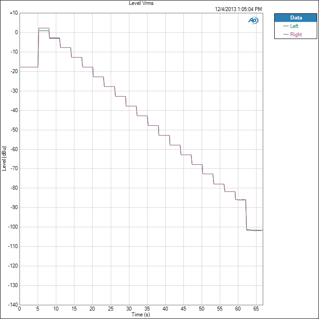
Task: Select the Left trace legend label
Action: tap(294, 26)
